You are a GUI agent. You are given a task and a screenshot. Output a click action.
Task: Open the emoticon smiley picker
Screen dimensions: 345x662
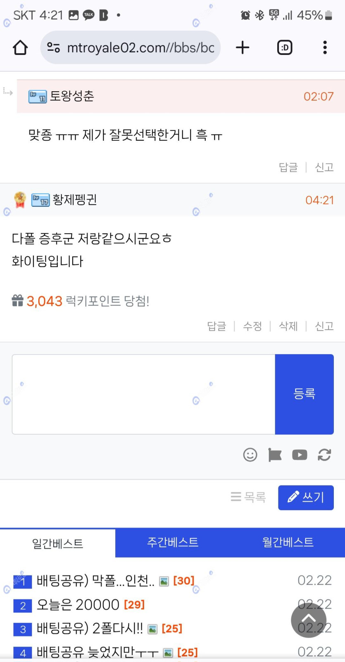[x=250, y=455]
